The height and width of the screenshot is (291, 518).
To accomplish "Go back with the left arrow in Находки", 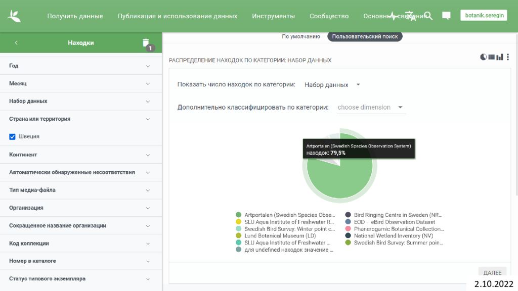I will tap(16, 42).
